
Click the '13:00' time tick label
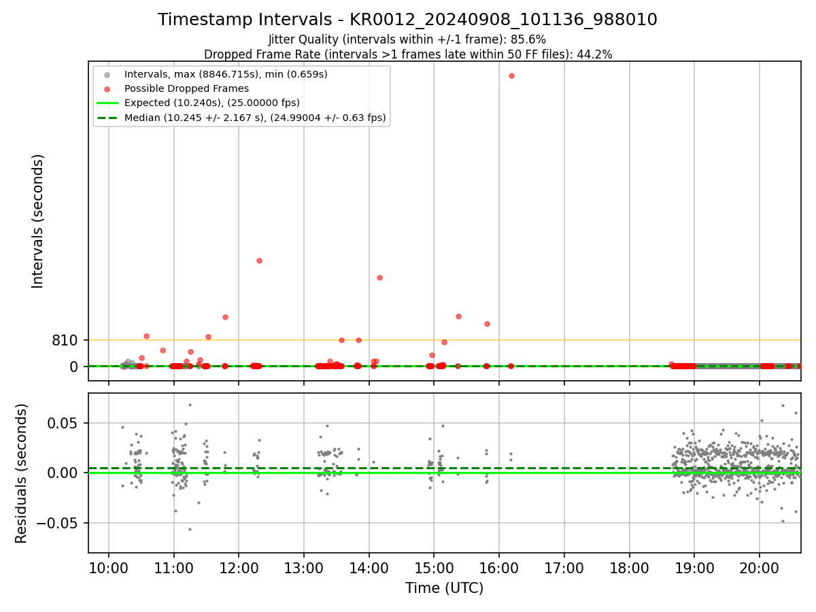tap(304, 568)
